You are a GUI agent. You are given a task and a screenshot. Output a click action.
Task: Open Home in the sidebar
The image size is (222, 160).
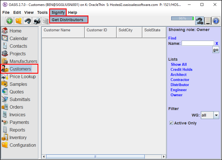[x=12, y=31]
